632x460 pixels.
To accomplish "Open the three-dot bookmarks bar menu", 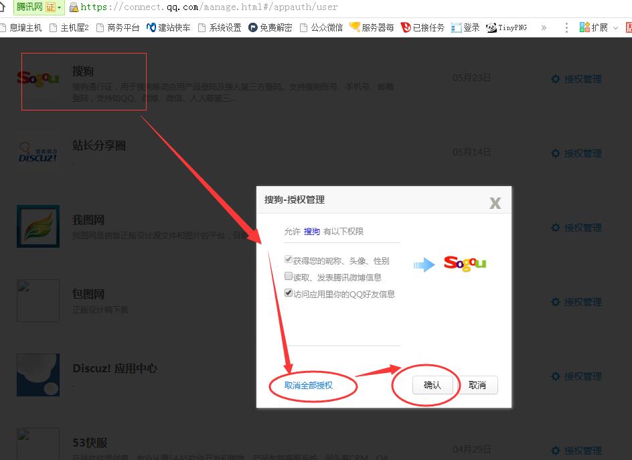I will 566,27.
